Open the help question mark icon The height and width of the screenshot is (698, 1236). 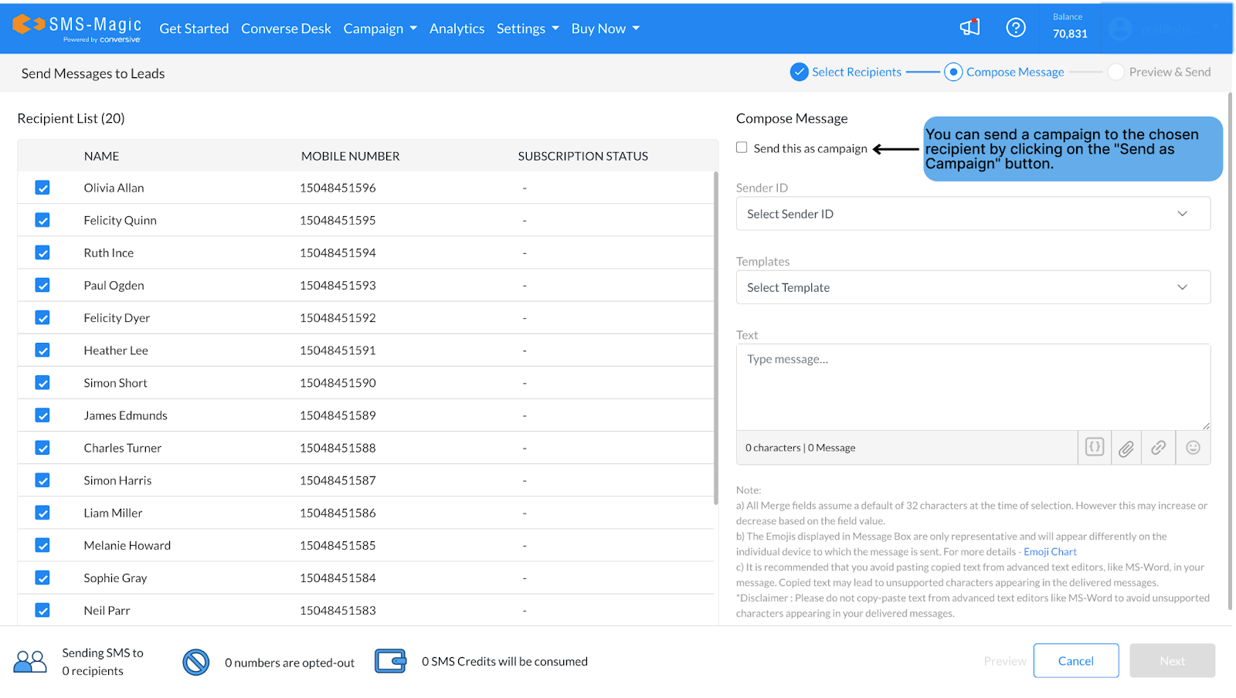(x=1016, y=28)
